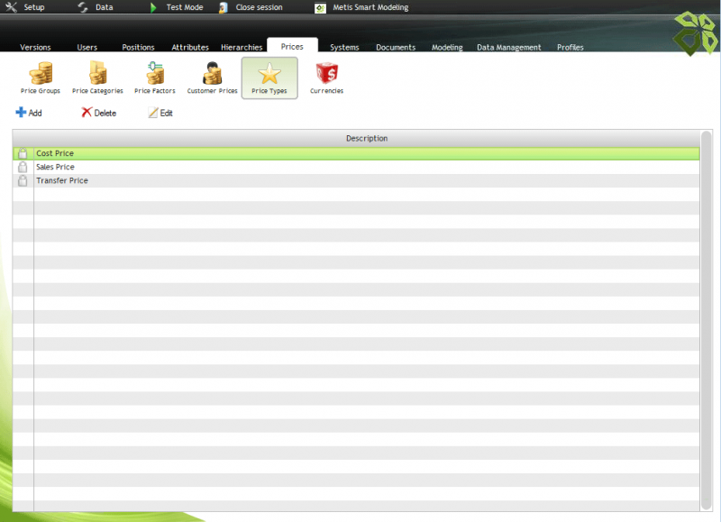Click the Edit button
The image size is (721, 522).
pos(160,113)
